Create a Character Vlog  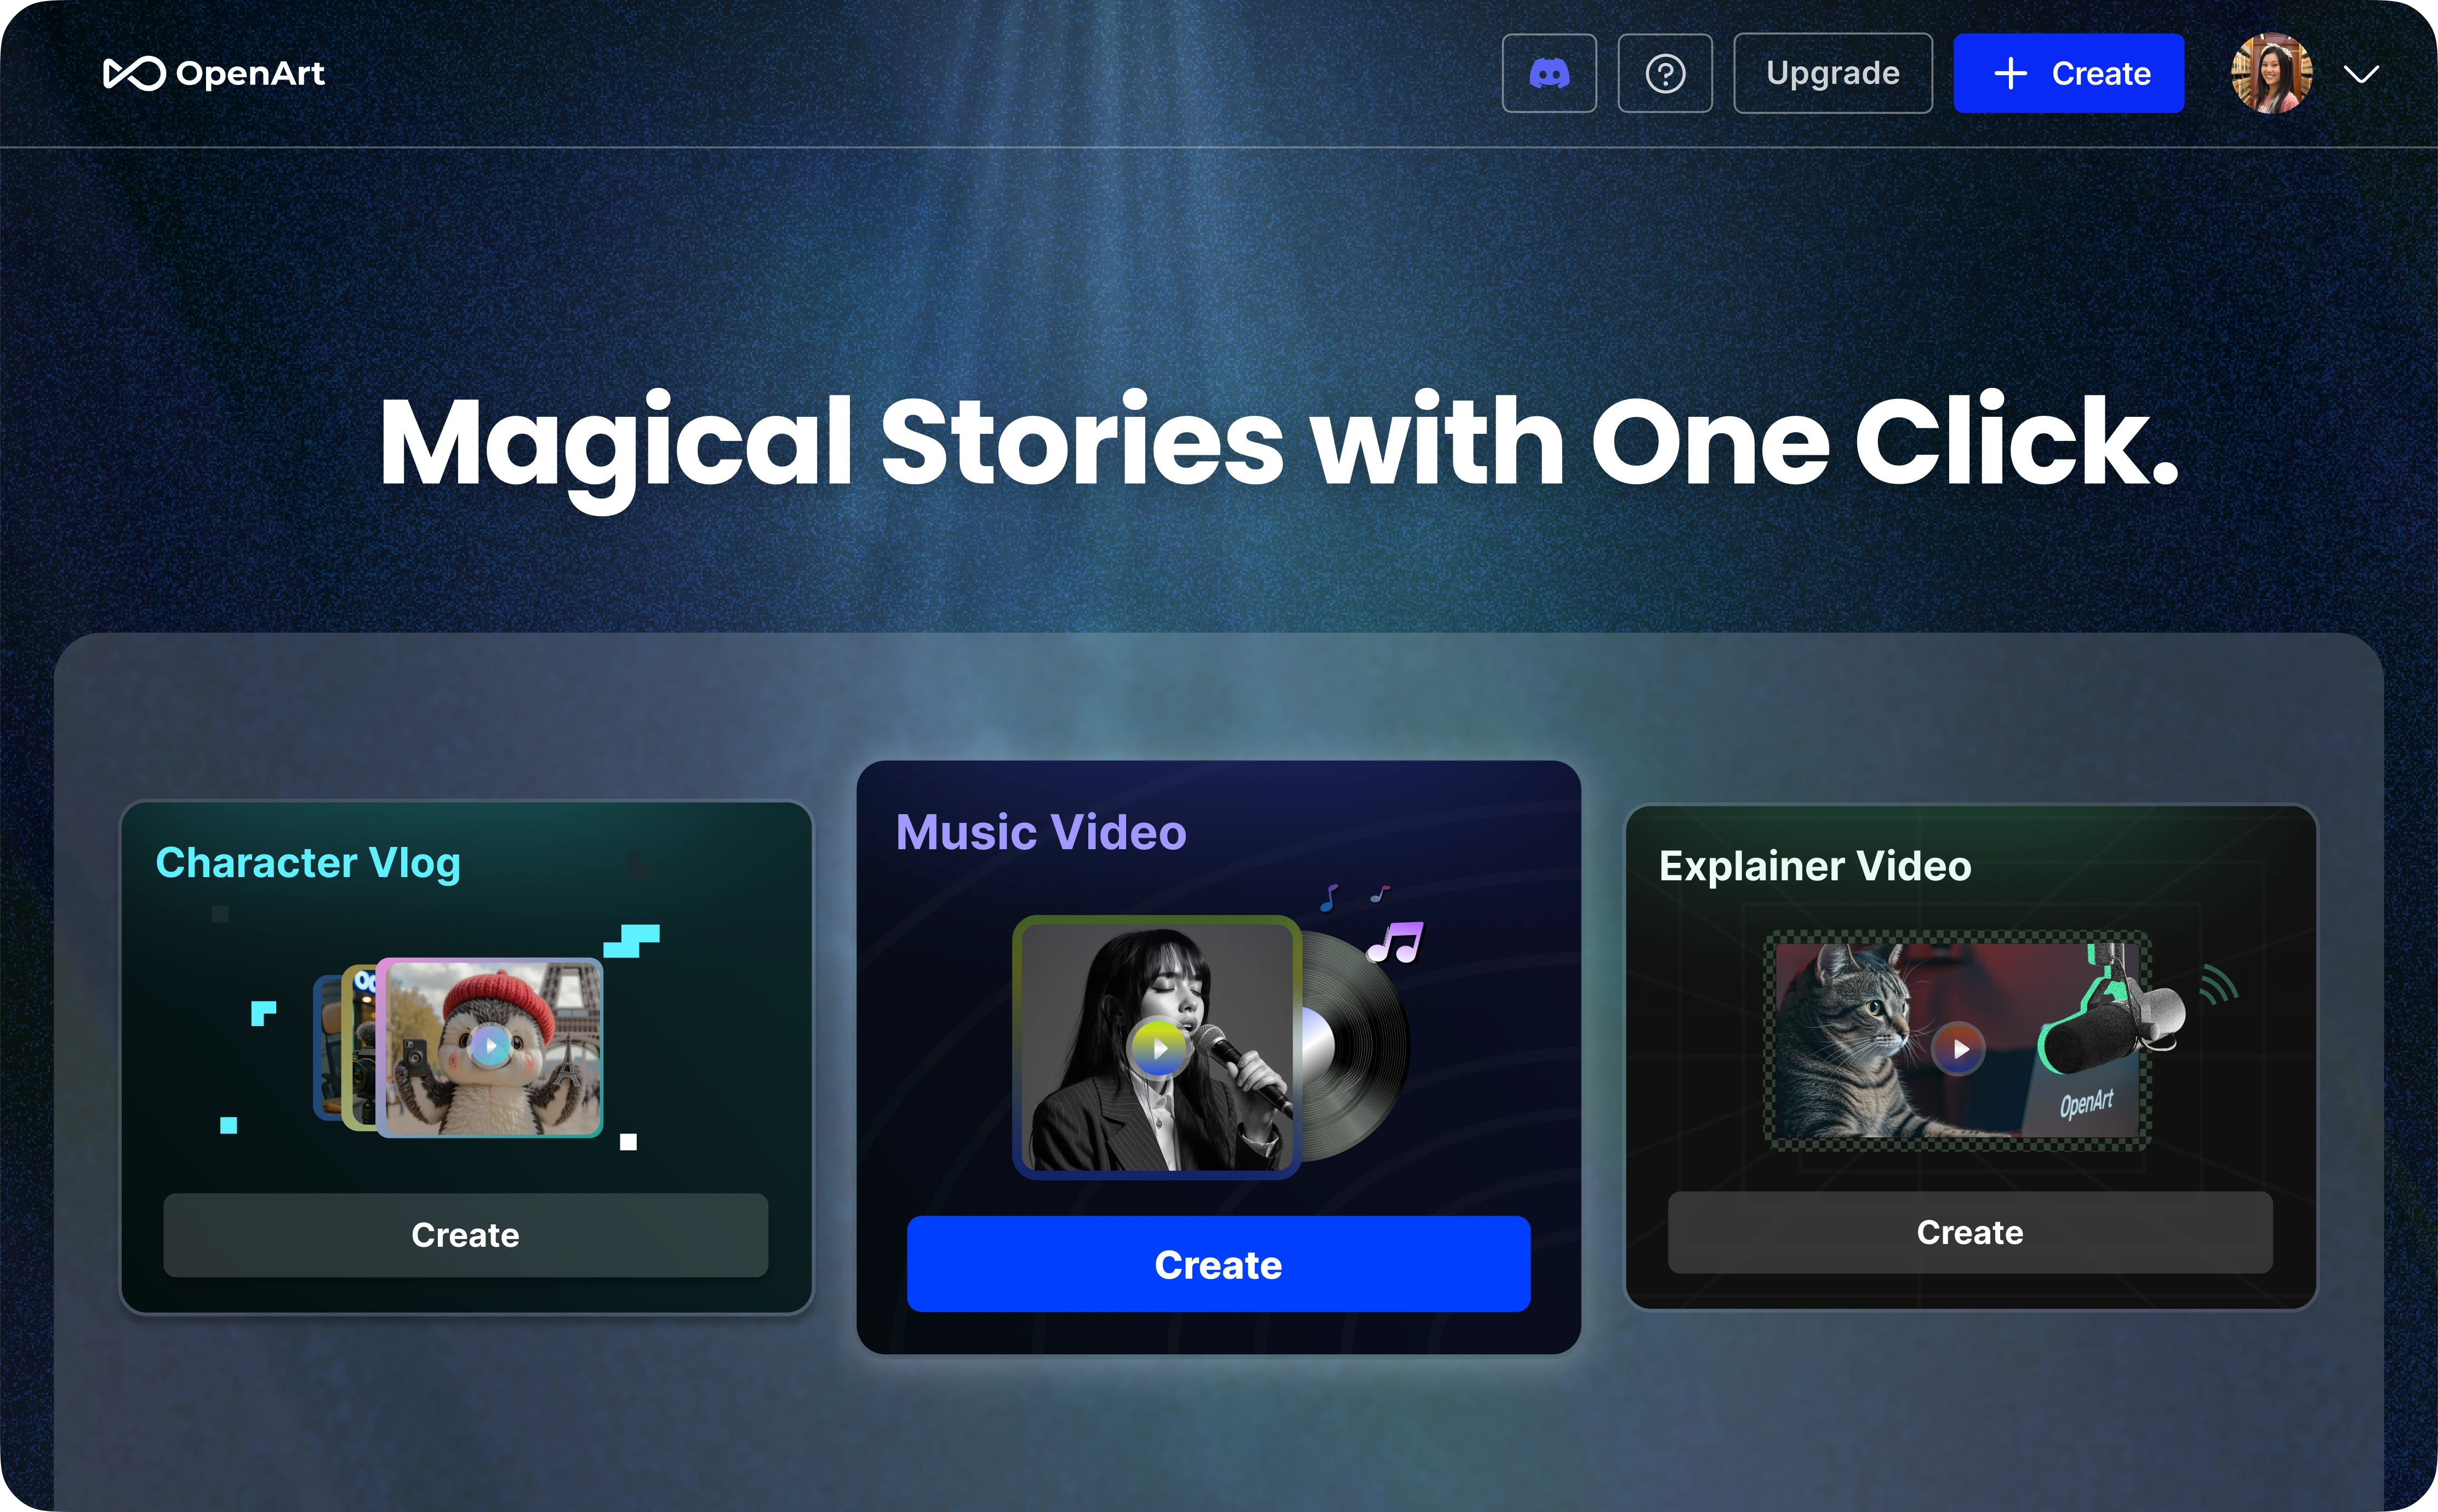coord(466,1234)
